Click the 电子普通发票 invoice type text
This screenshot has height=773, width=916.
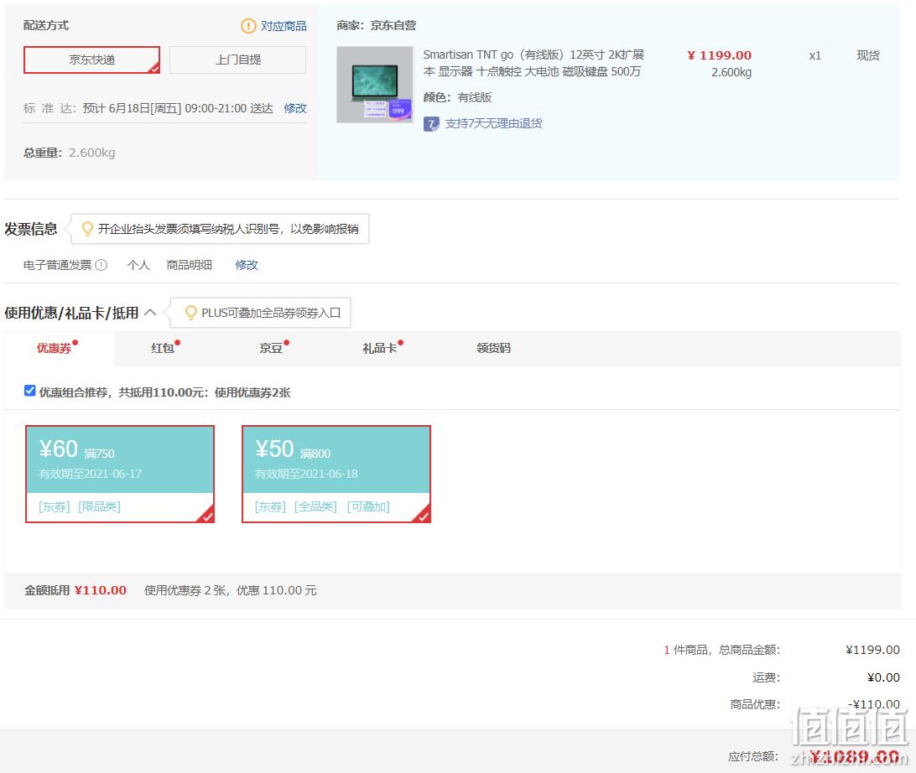point(58,265)
